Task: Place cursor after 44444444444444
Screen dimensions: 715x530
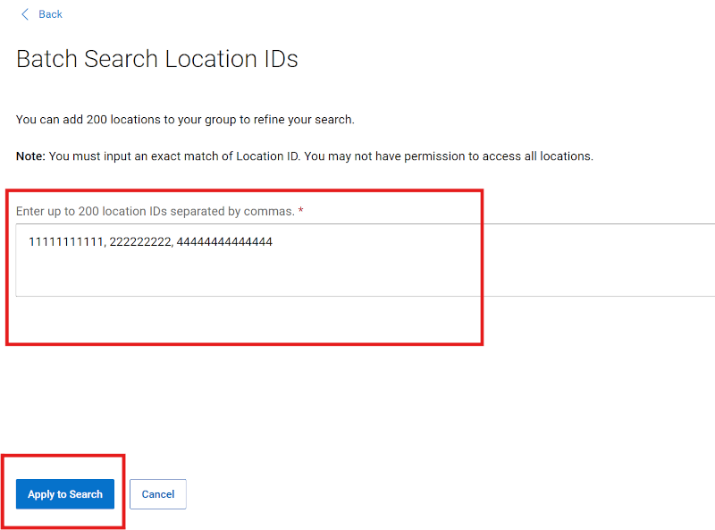Action: (273, 241)
